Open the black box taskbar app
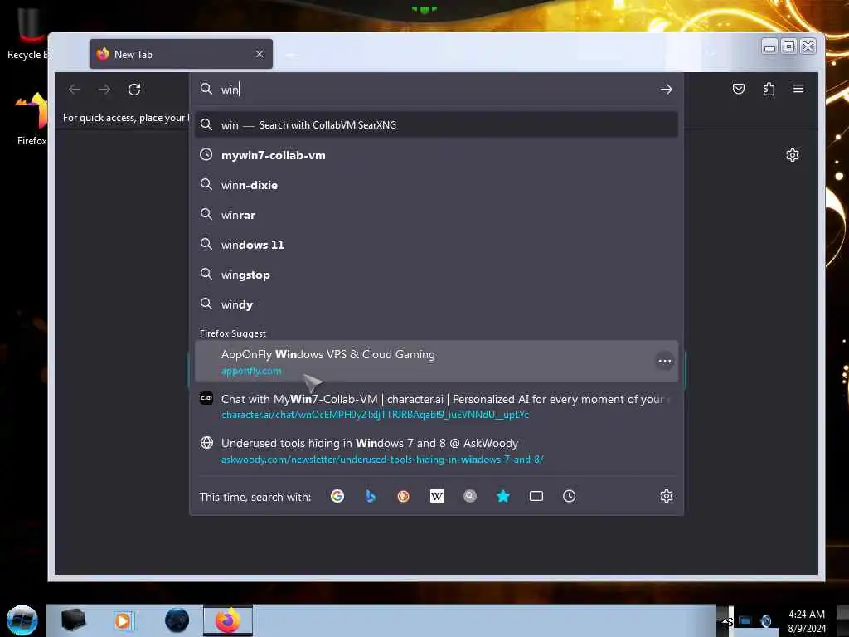Screen dimensions: 849x637 click(73, 620)
